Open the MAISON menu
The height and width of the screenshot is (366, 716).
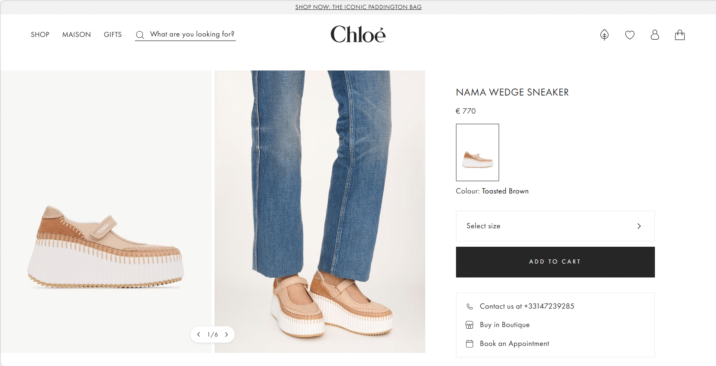point(77,35)
